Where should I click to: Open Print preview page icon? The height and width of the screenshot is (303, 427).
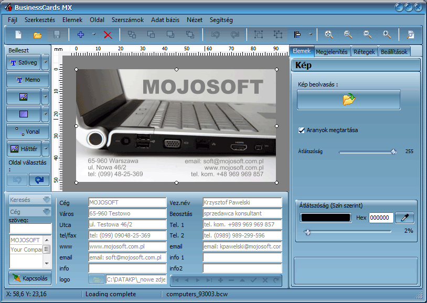pyautogui.click(x=410, y=35)
